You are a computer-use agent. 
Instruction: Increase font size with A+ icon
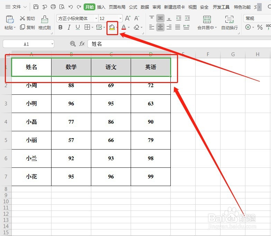click(128, 18)
